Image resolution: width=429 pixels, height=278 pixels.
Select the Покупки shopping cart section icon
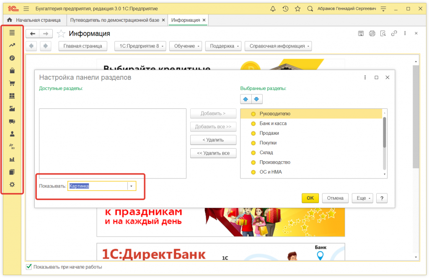[x=12, y=83]
